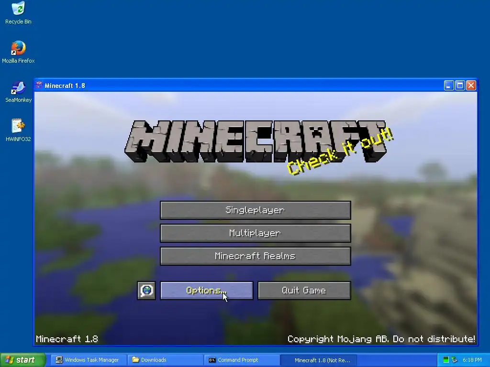Select the HWiNFO32 desktop icon

tap(18, 130)
